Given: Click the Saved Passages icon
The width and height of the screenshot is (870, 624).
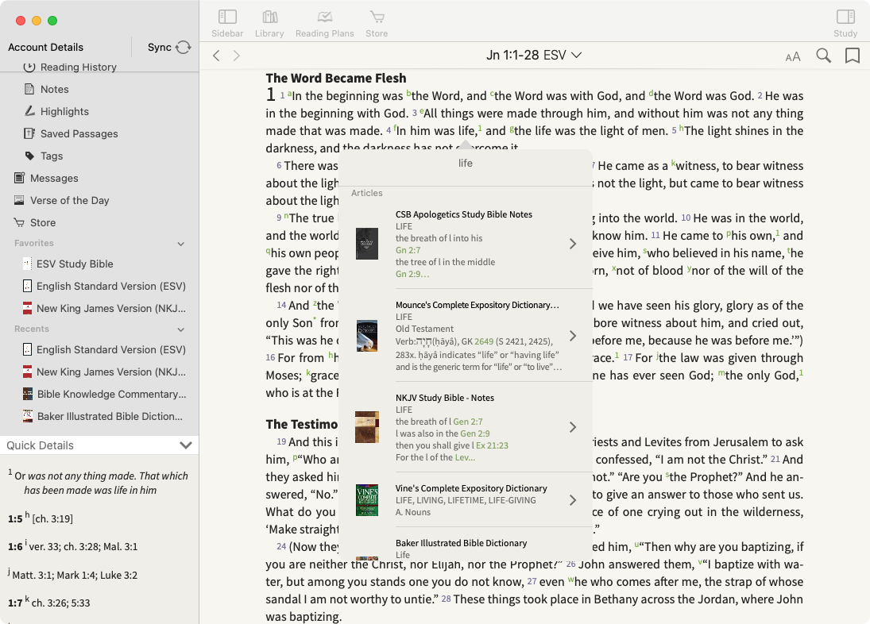Looking at the screenshot, I should pos(29,133).
